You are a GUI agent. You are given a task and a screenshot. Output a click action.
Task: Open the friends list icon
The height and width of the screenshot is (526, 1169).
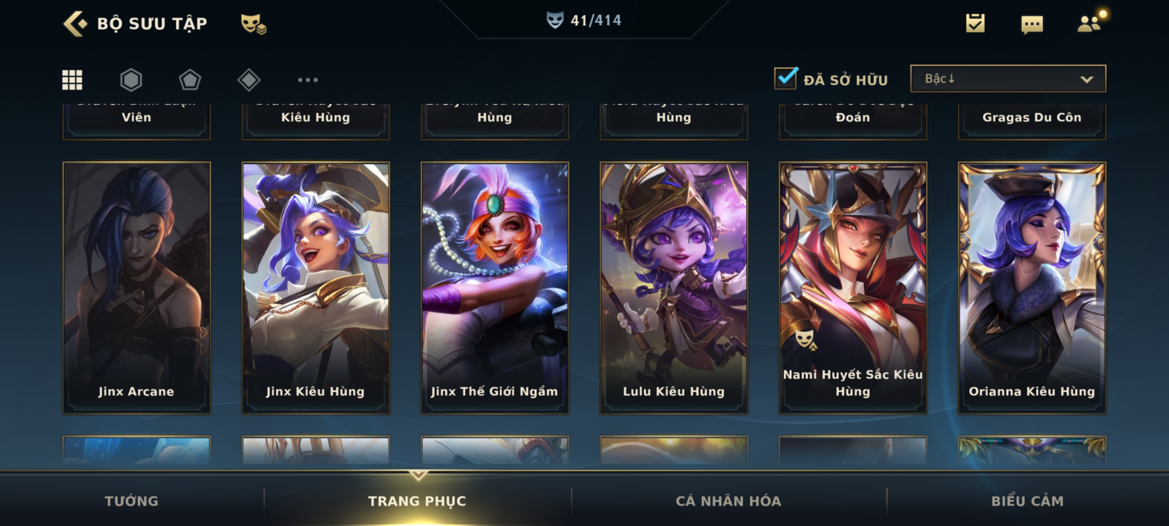tap(1090, 22)
